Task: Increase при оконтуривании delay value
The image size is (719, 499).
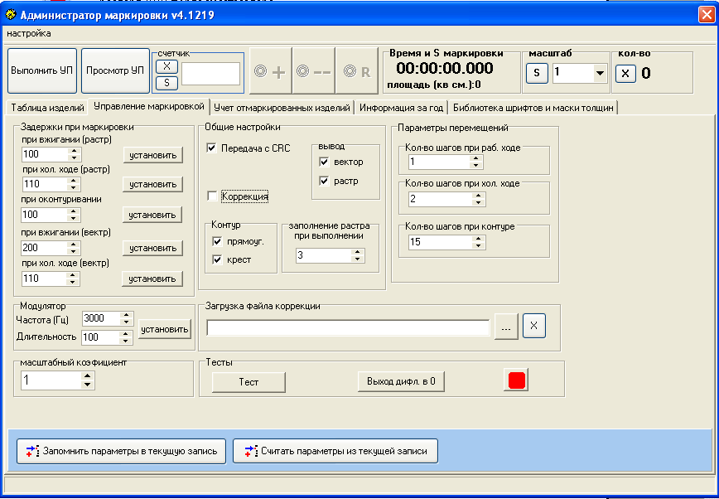Action: pyautogui.click(x=74, y=211)
